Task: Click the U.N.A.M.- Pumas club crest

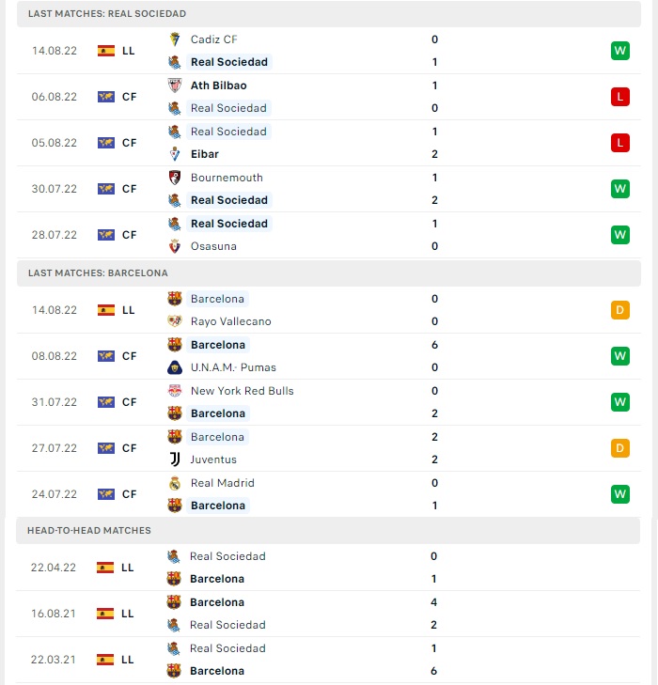Action: pyautogui.click(x=175, y=367)
